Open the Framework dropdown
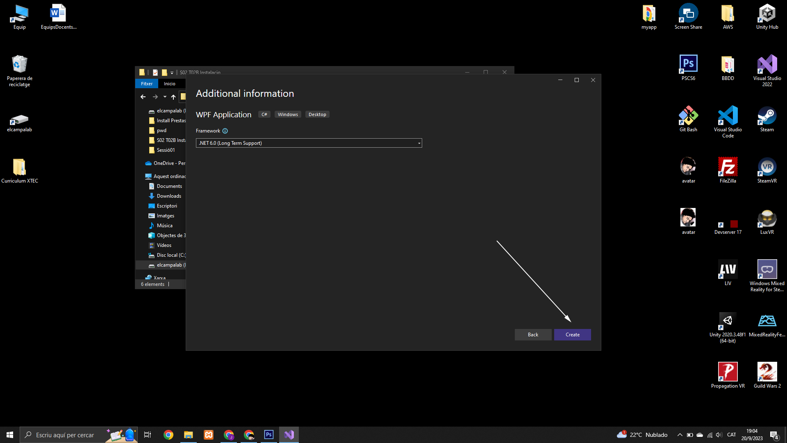The width and height of the screenshot is (787, 443). click(x=309, y=143)
